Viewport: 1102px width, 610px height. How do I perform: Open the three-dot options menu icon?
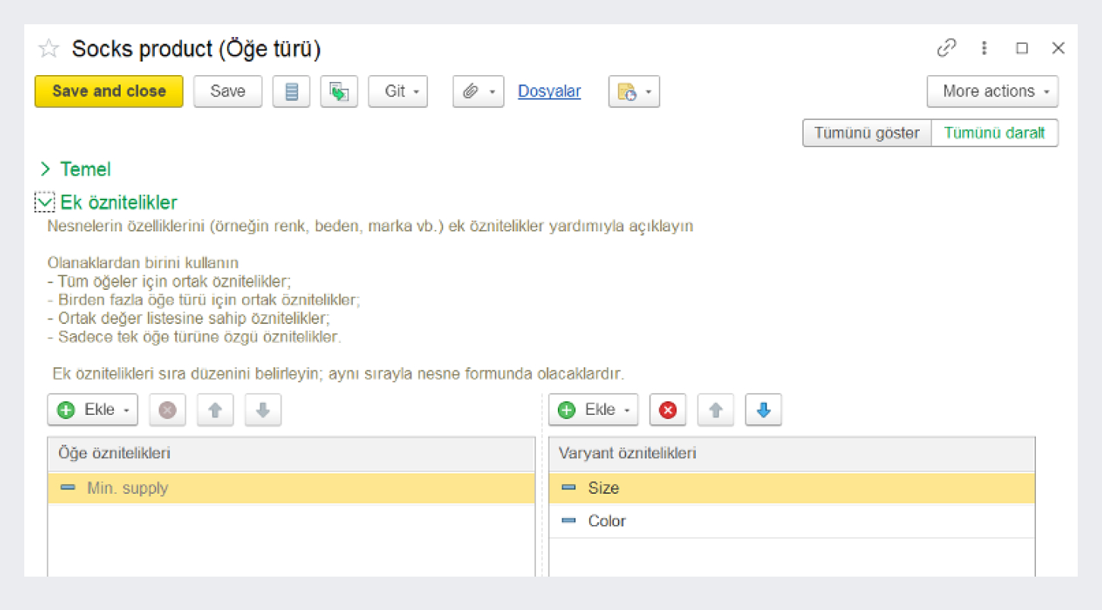pyautogui.click(x=984, y=49)
